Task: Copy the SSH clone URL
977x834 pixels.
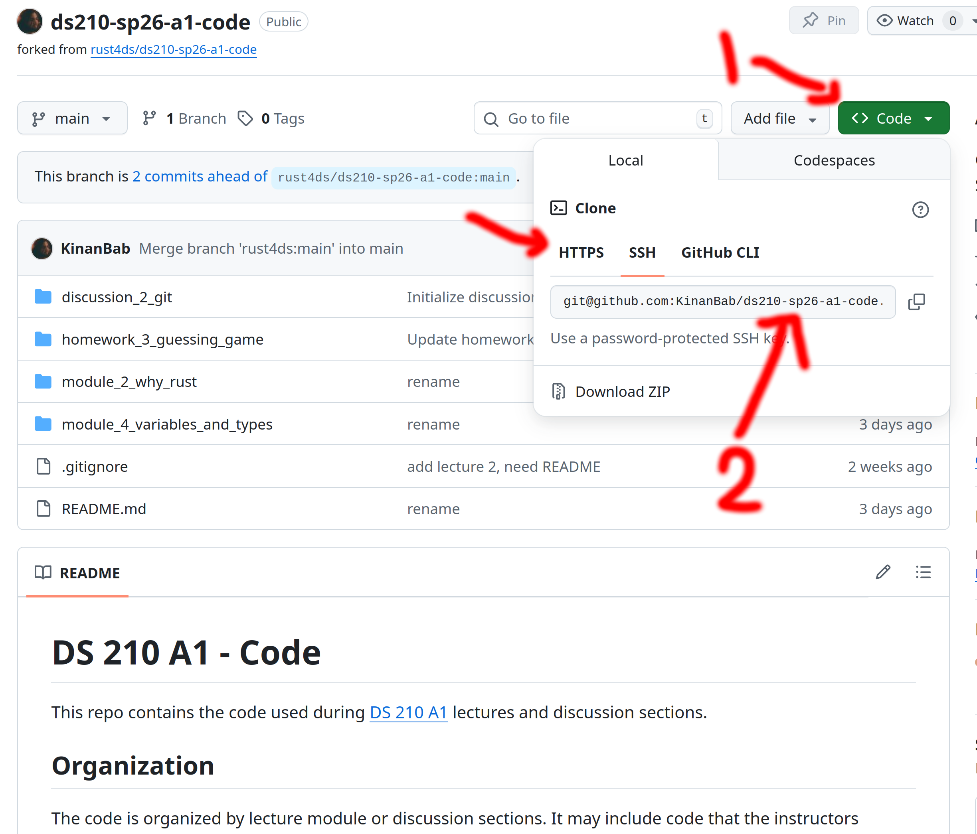Action: click(x=917, y=302)
